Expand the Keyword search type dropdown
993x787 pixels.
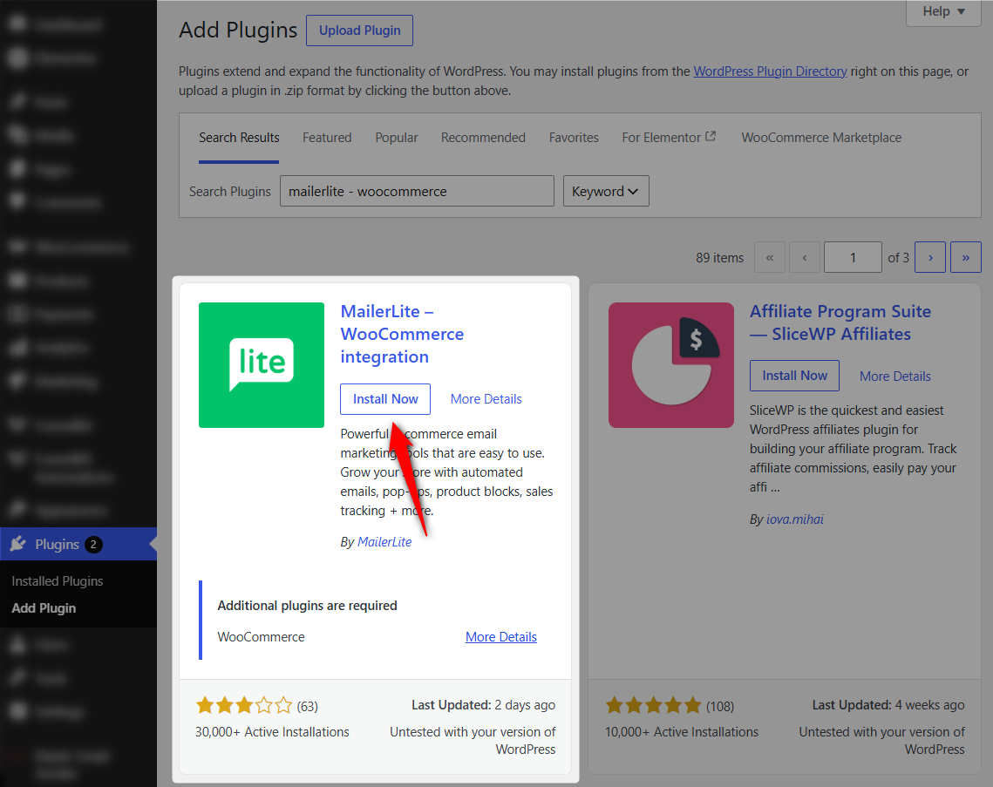[x=606, y=191]
